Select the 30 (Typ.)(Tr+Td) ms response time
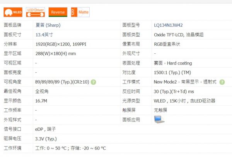This screenshot has width=232, height=157. pyautogui.click(x=174, y=92)
